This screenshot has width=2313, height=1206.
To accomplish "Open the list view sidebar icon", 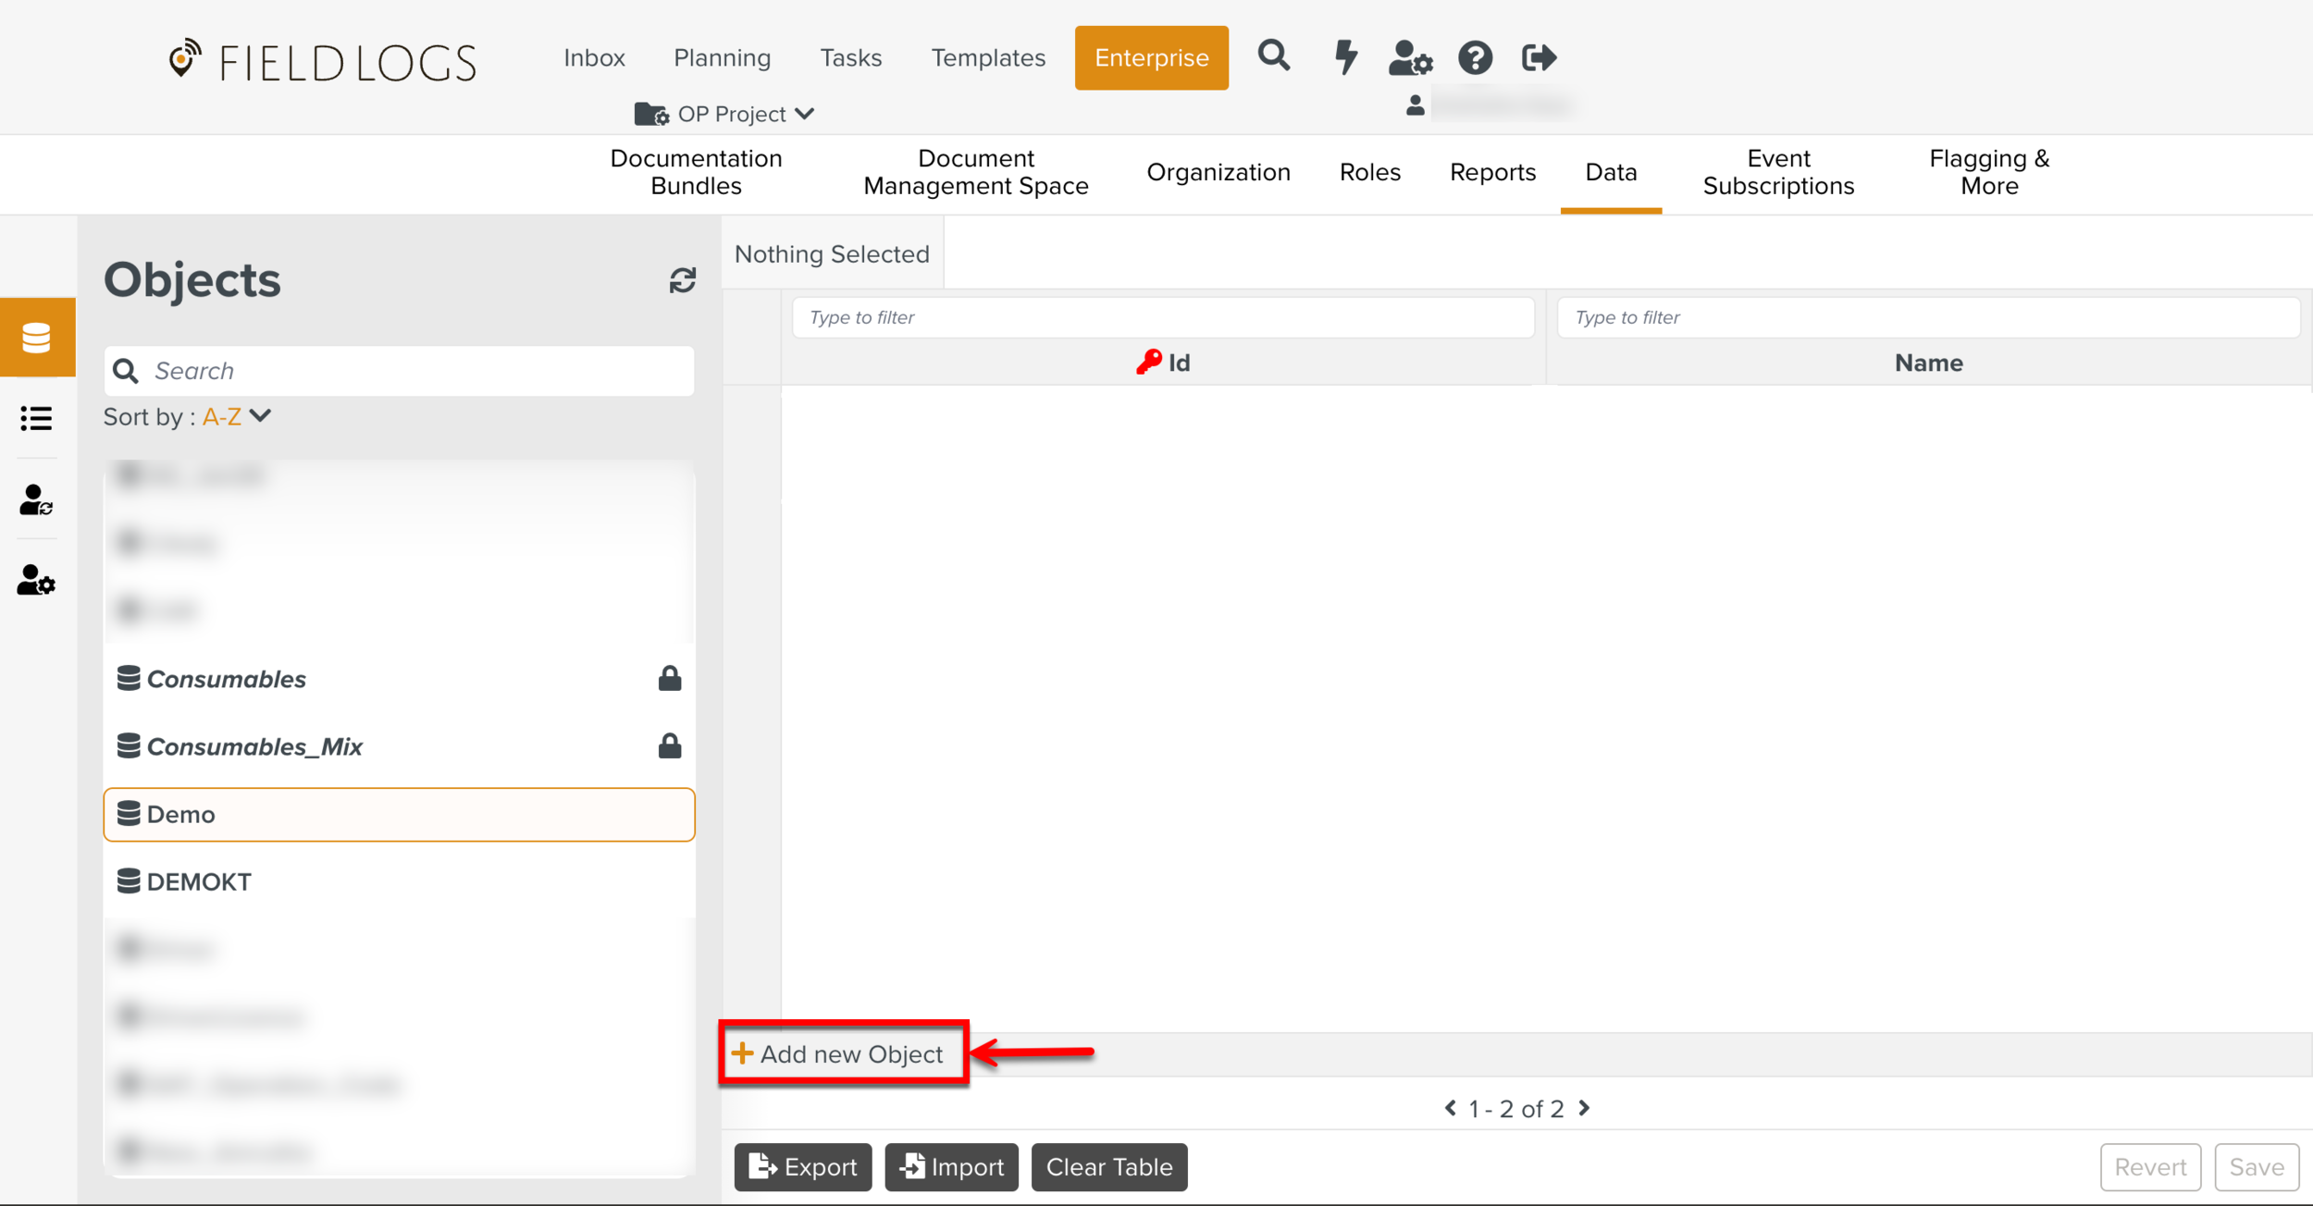I will (37, 419).
